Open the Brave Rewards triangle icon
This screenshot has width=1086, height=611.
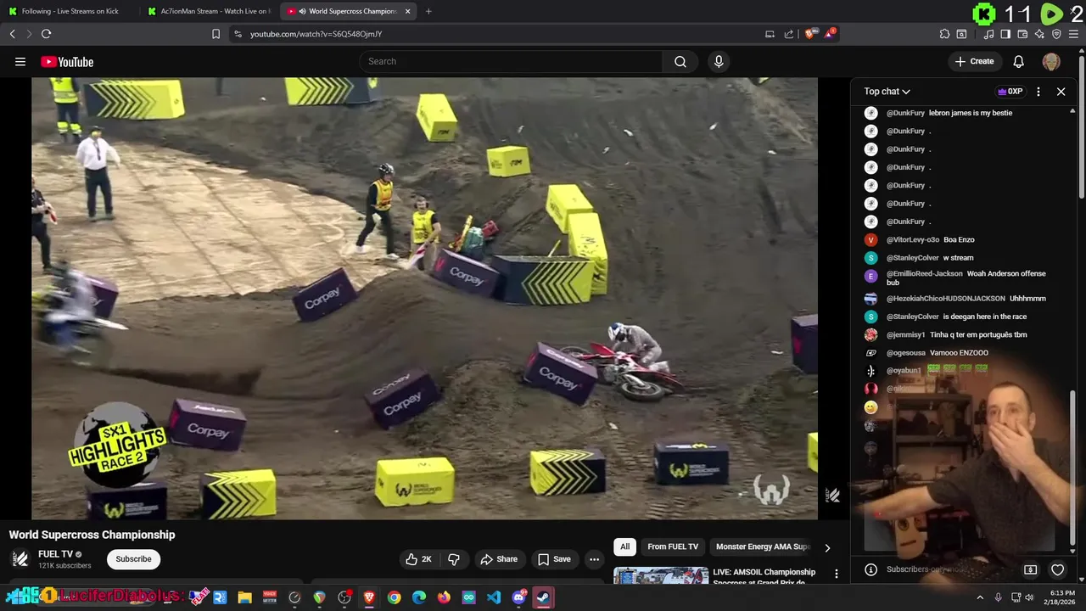pos(829,34)
